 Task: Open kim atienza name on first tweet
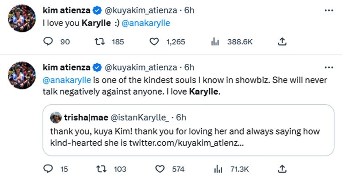tap(67, 10)
